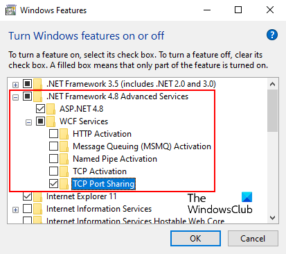Click the Internet Explorer 11 folder icon
This screenshot has width=286, height=254.
(38, 196)
